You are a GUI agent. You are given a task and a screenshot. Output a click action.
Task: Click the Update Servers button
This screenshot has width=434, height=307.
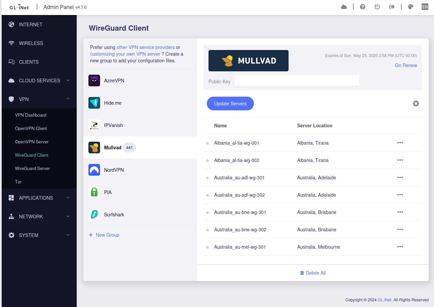[230, 104]
